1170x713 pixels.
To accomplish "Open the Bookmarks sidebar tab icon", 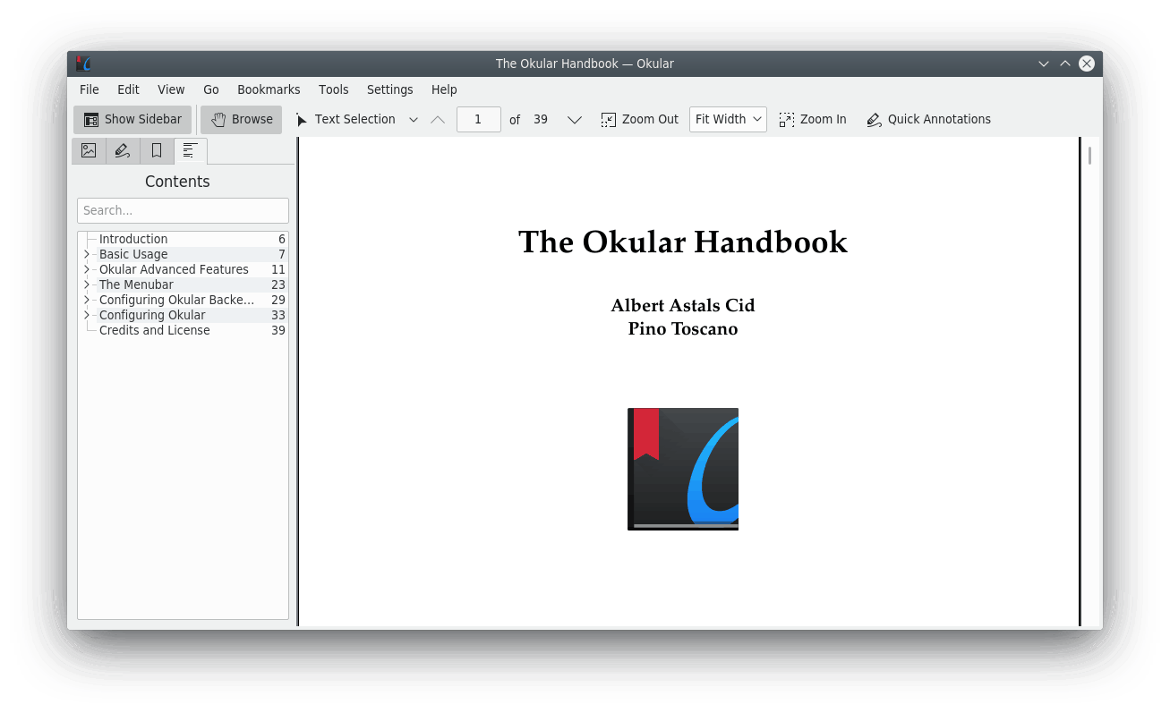I will 157,151.
